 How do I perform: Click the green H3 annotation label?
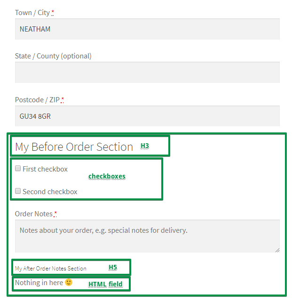tap(145, 146)
